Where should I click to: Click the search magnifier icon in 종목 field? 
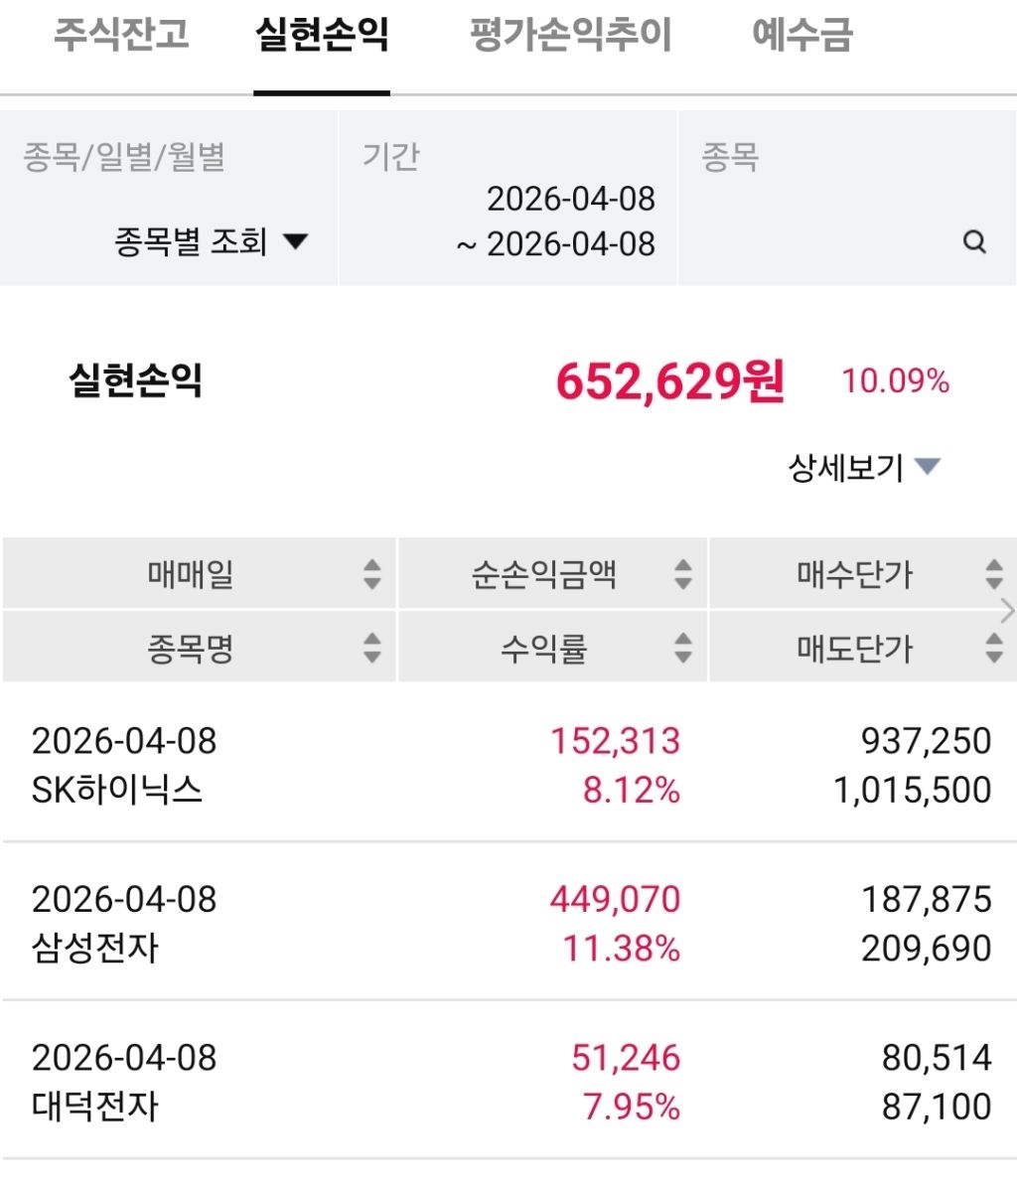tap(974, 241)
